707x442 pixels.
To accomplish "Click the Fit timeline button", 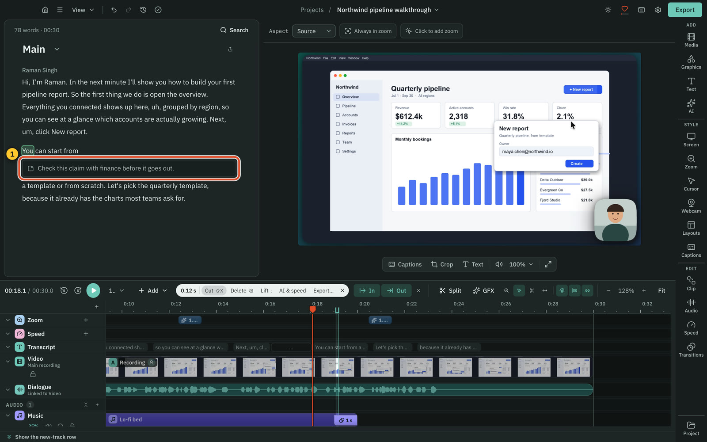I will 661,290.
